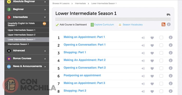
Task: Click the course info icon beside RSS
Action: (x=169, y=24)
